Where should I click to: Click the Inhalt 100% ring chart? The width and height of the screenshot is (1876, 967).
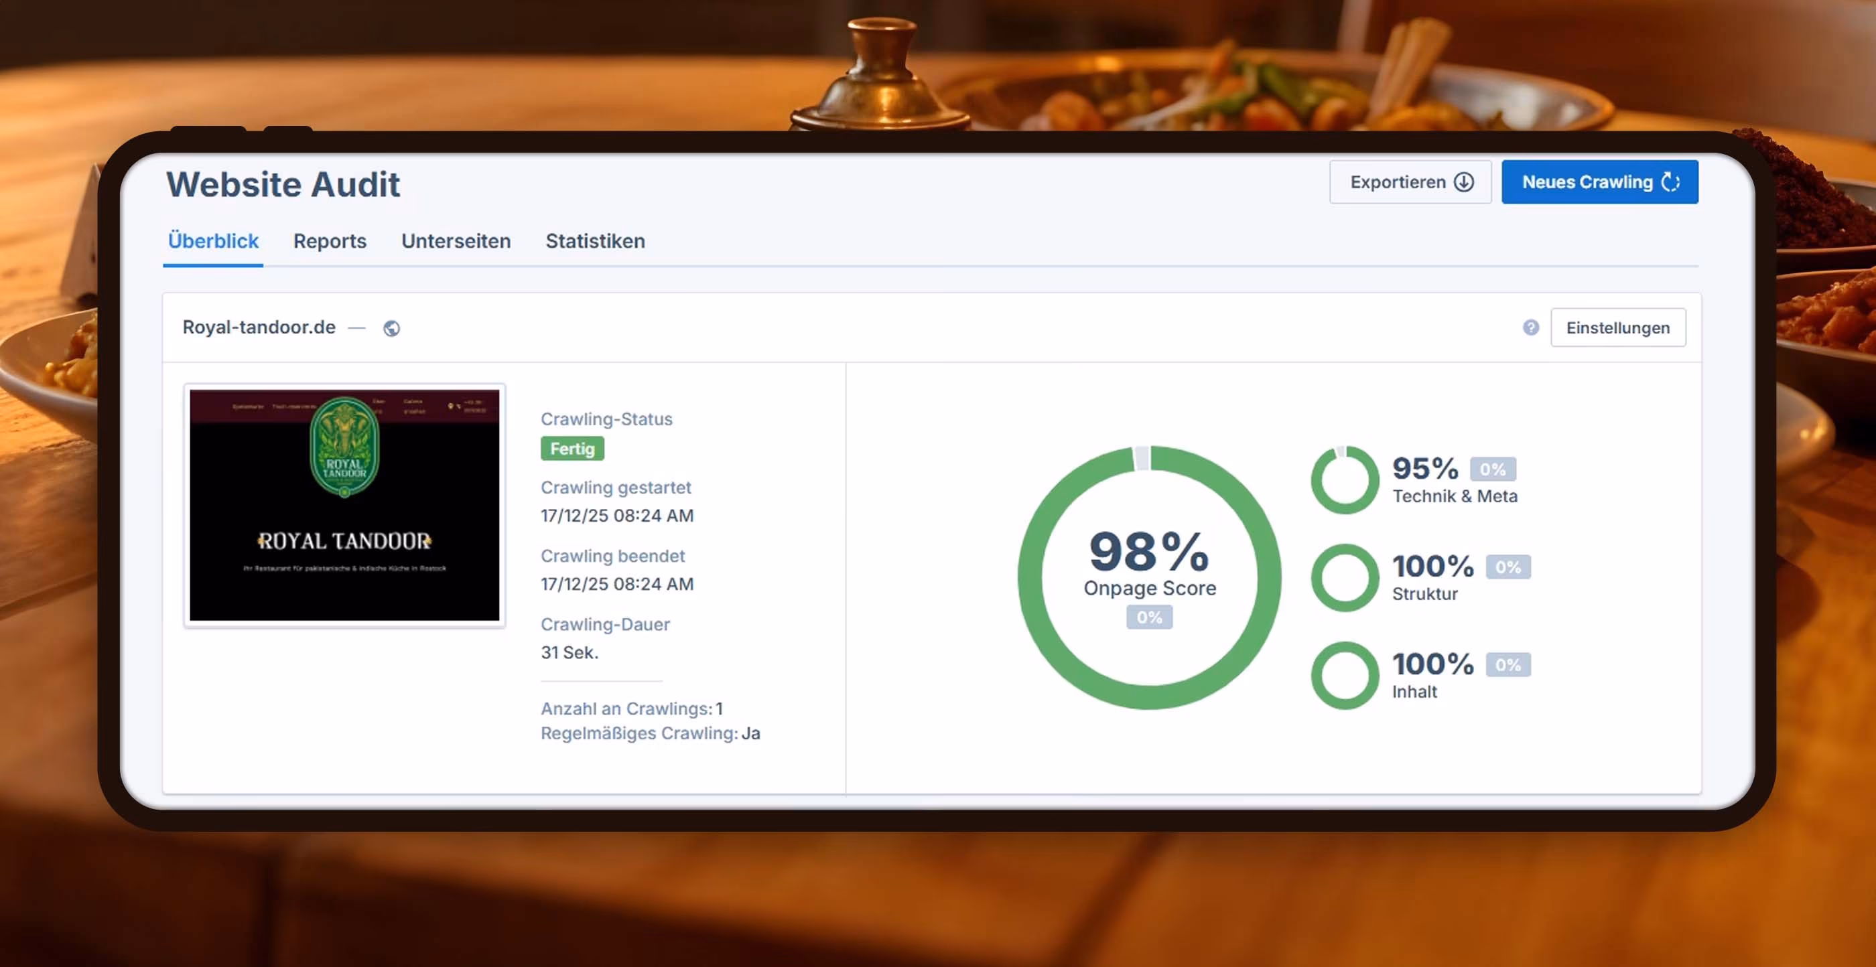(x=1345, y=674)
